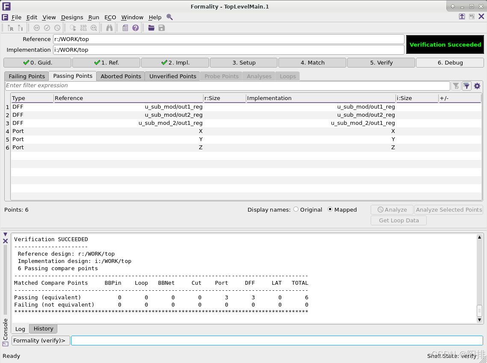Click the restore view icon beside undock
The image size is (487, 363).
pyautogui.click(x=472, y=16)
